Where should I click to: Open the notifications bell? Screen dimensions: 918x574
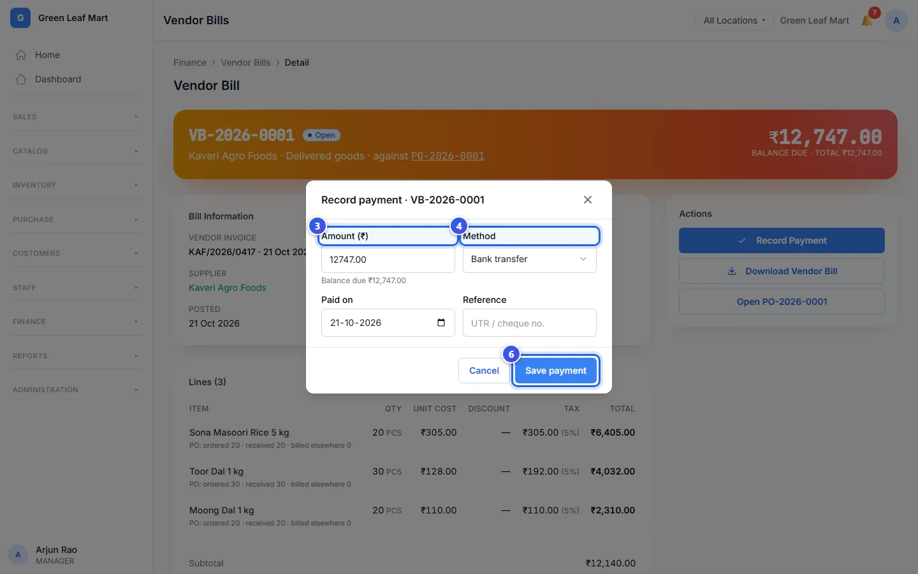tap(867, 20)
